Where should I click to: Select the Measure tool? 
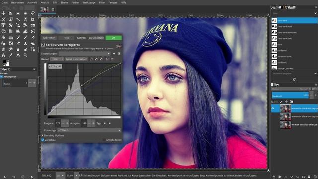coord(18,55)
